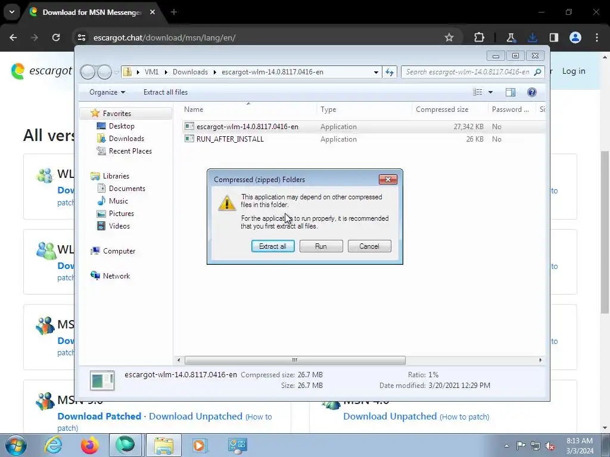This screenshot has width=610, height=457.
Task: Sort by Password column header
Action: [x=512, y=109]
